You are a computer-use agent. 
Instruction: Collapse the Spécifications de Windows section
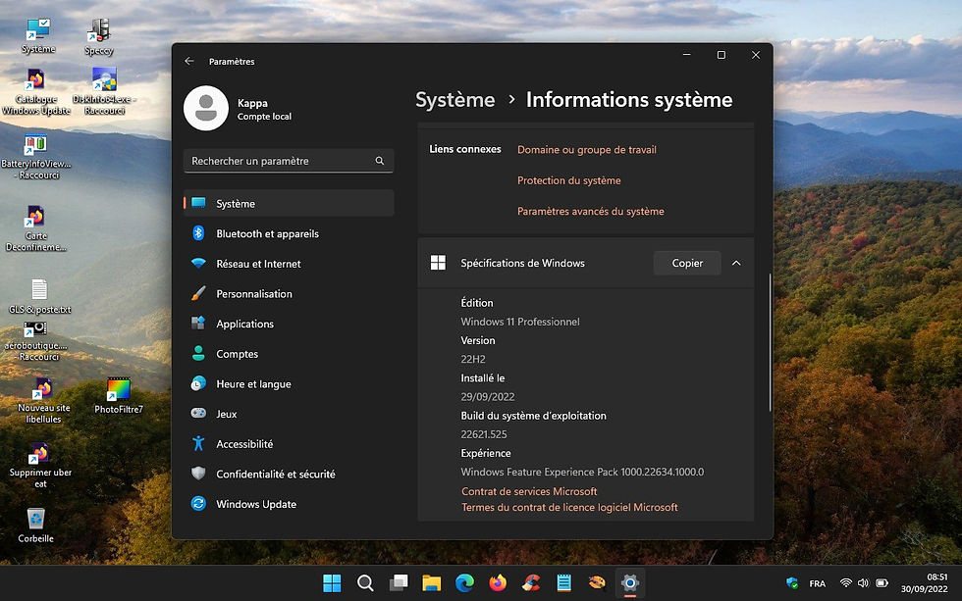pyautogui.click(x=736, y=264)
